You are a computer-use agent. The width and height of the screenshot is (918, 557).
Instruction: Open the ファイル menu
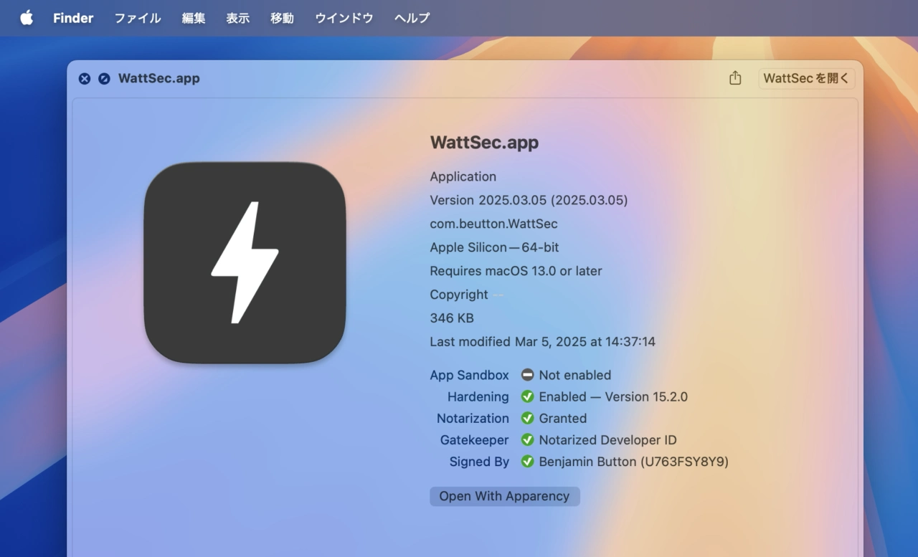point(138,18)
